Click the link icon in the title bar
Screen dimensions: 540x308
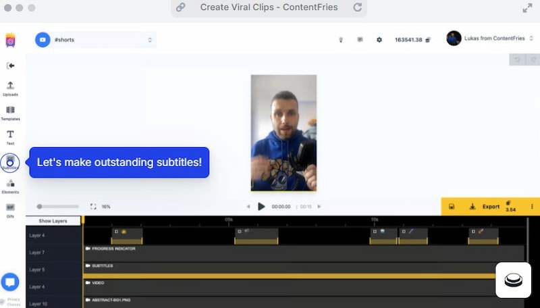tap(180, 7)
